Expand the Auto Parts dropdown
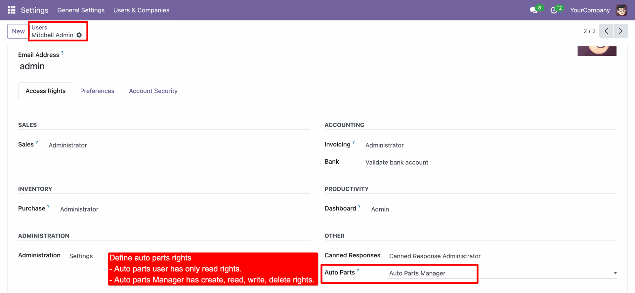 tap(615, 273)
